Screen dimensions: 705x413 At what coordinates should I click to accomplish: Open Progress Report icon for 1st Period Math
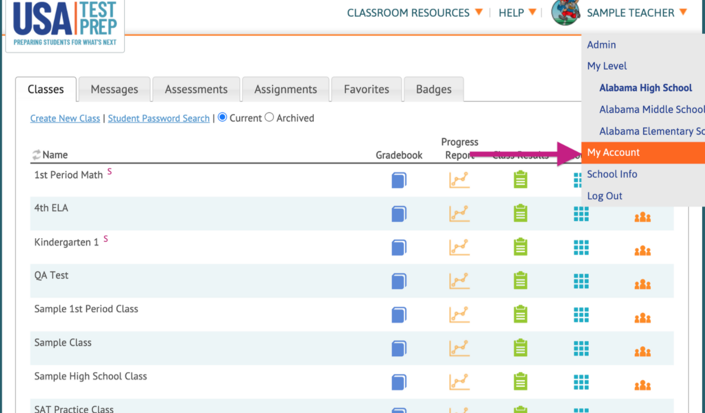coord(460,180)
